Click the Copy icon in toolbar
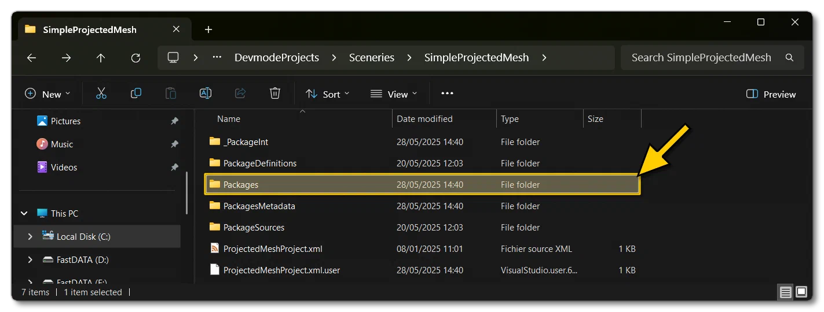This screenshot has height=312, width=824. click(x=136, y=94)
